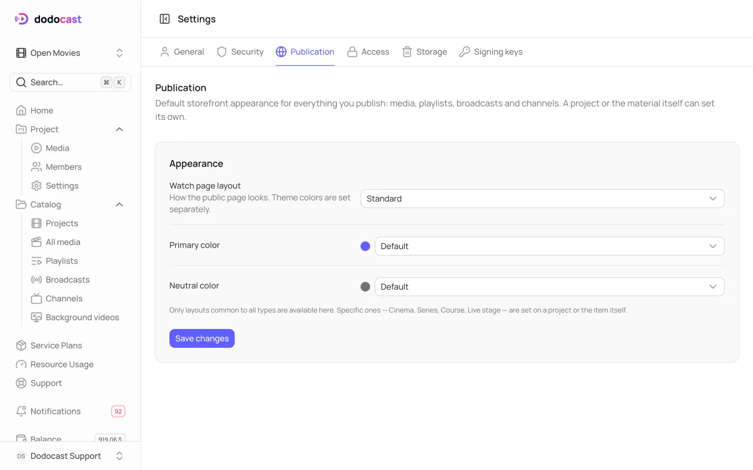
Task: Click the Playlists list icon
Action: coord(36,261)
